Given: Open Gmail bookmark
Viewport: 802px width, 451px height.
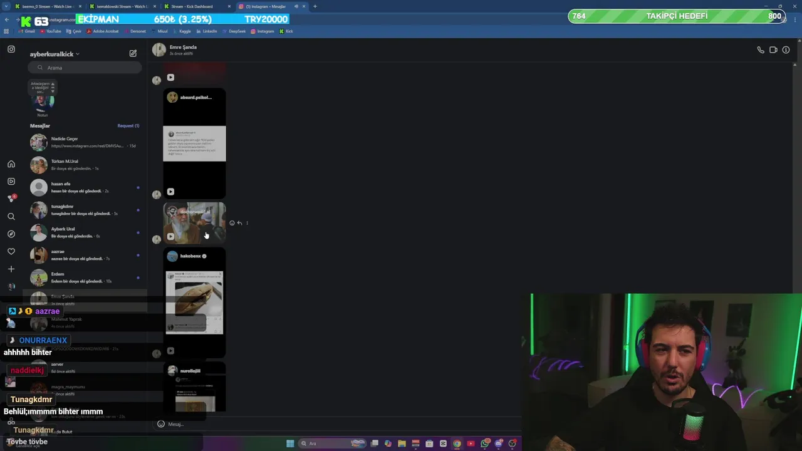Looking at the screenshot, I should click(26, 31).
